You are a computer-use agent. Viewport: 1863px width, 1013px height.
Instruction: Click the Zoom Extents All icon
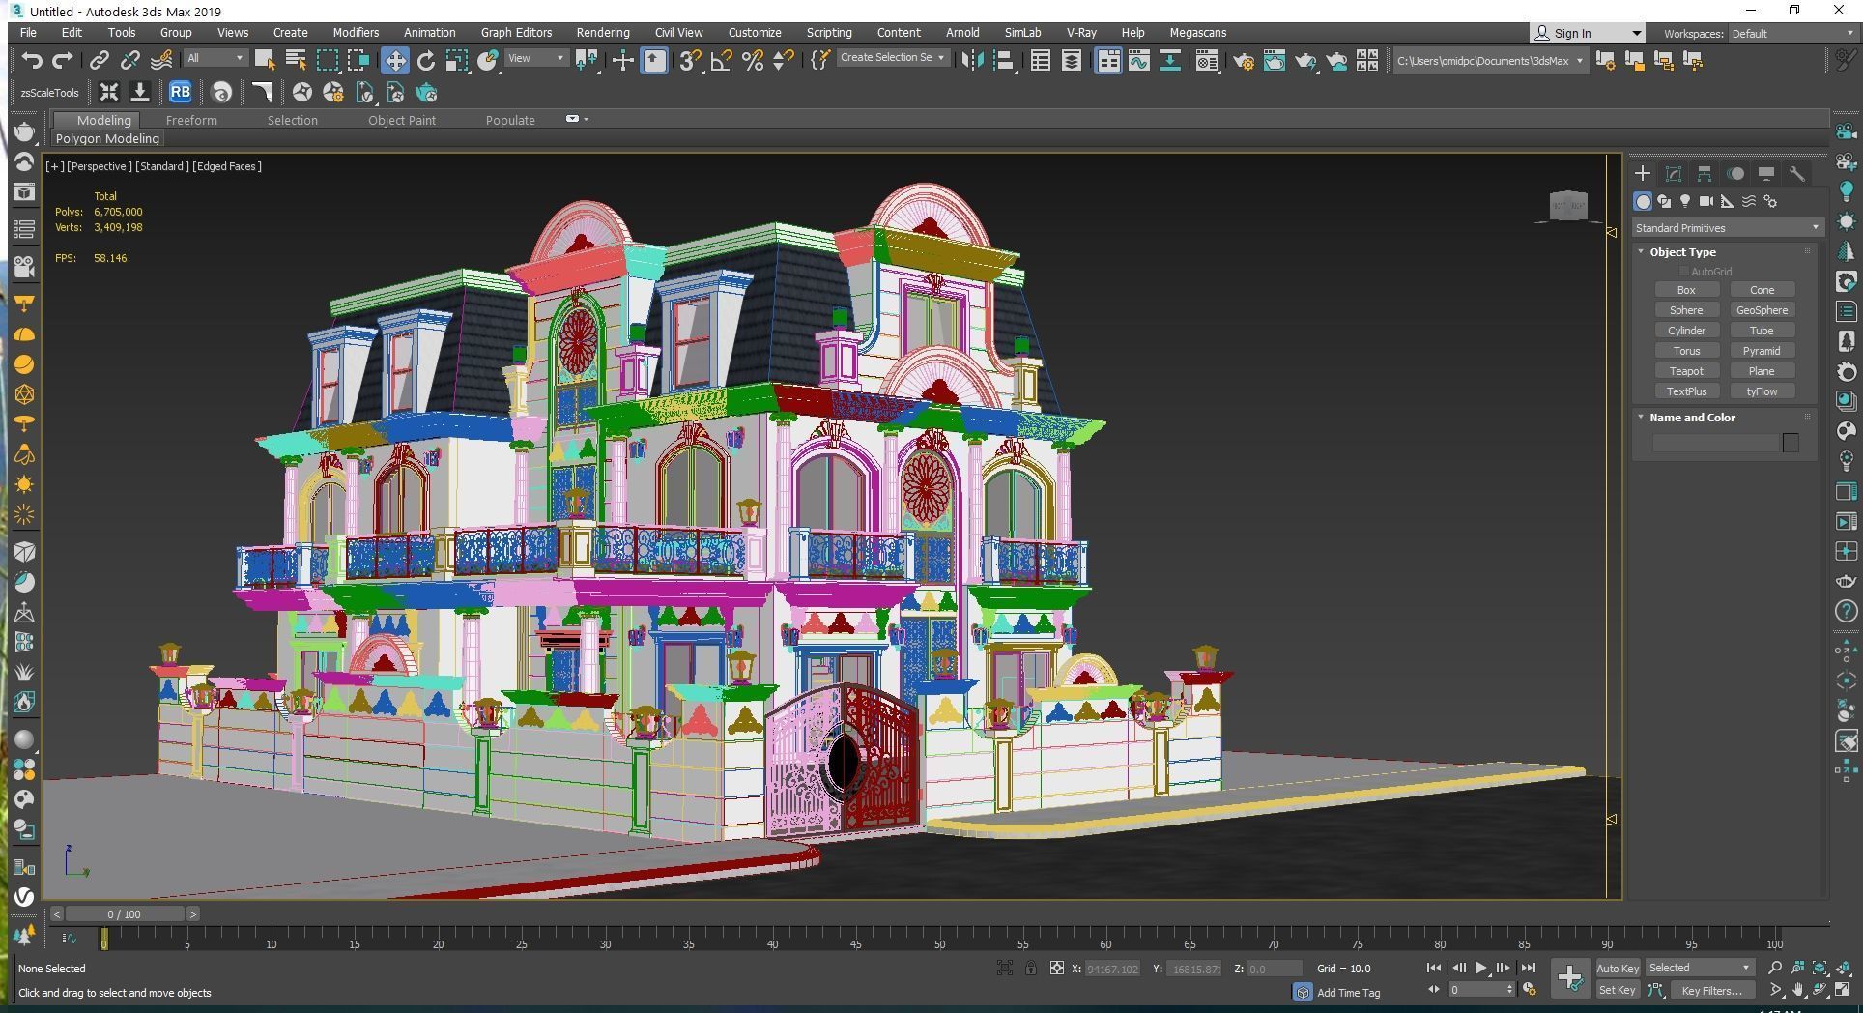1842,968
